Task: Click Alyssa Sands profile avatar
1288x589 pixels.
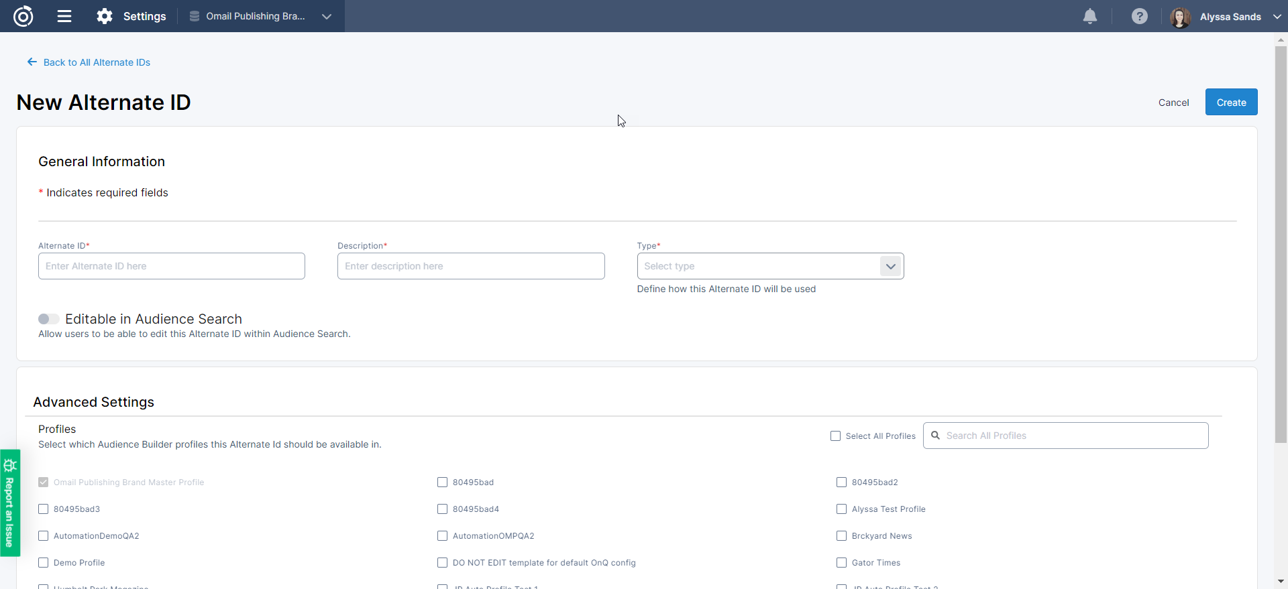Action: pyautogui.click(x=1180, y=17)
